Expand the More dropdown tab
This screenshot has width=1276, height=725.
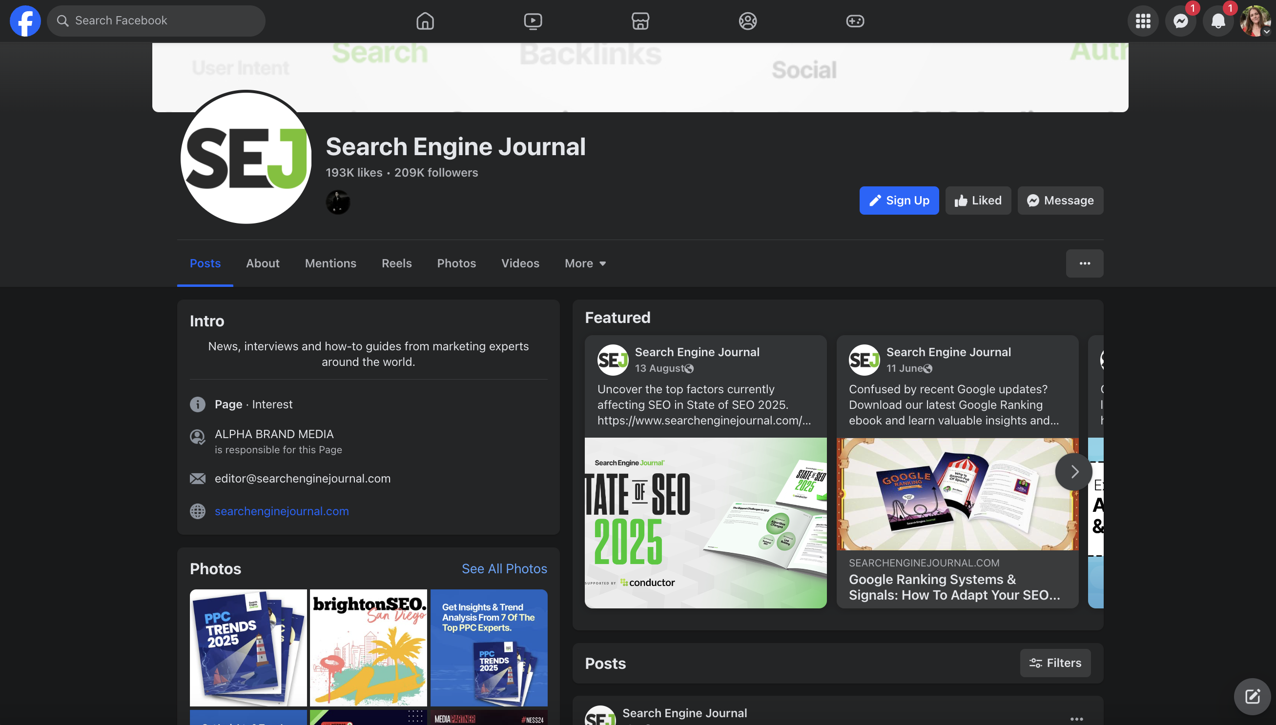point(585,263)
